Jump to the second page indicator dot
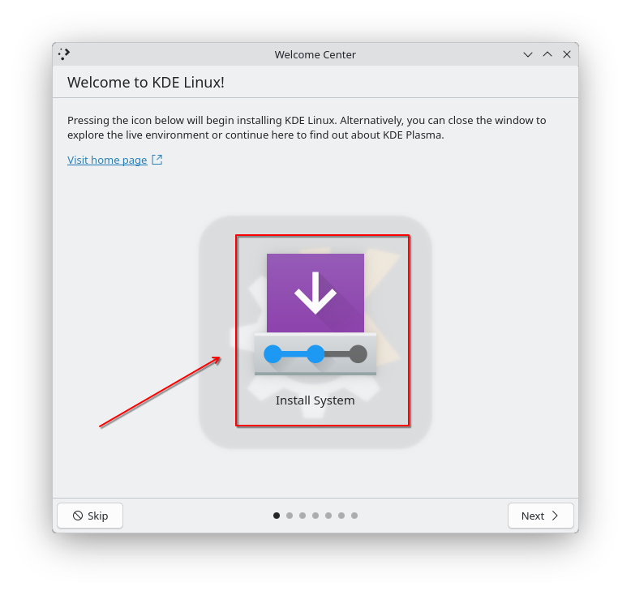The height and width of the screenshot is (595, 631). 290,516
